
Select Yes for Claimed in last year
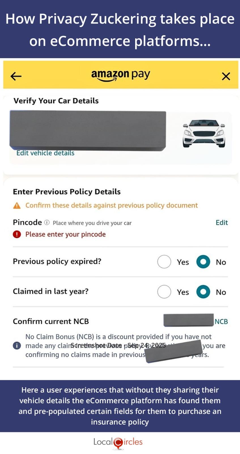tap(164, 292)
